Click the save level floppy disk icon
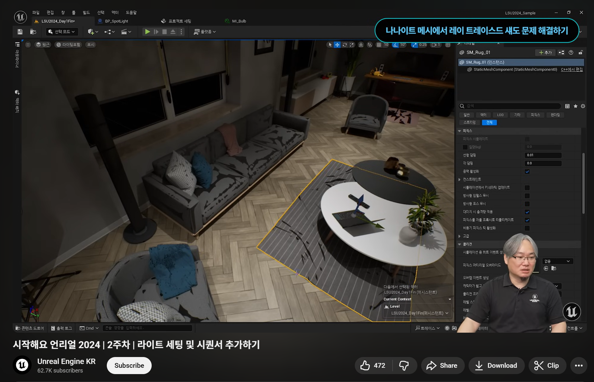Screen dimensions: 594x382 [x=20, y=32]
